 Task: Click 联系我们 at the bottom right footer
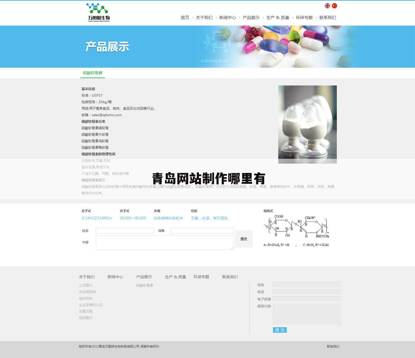(333, 346)
